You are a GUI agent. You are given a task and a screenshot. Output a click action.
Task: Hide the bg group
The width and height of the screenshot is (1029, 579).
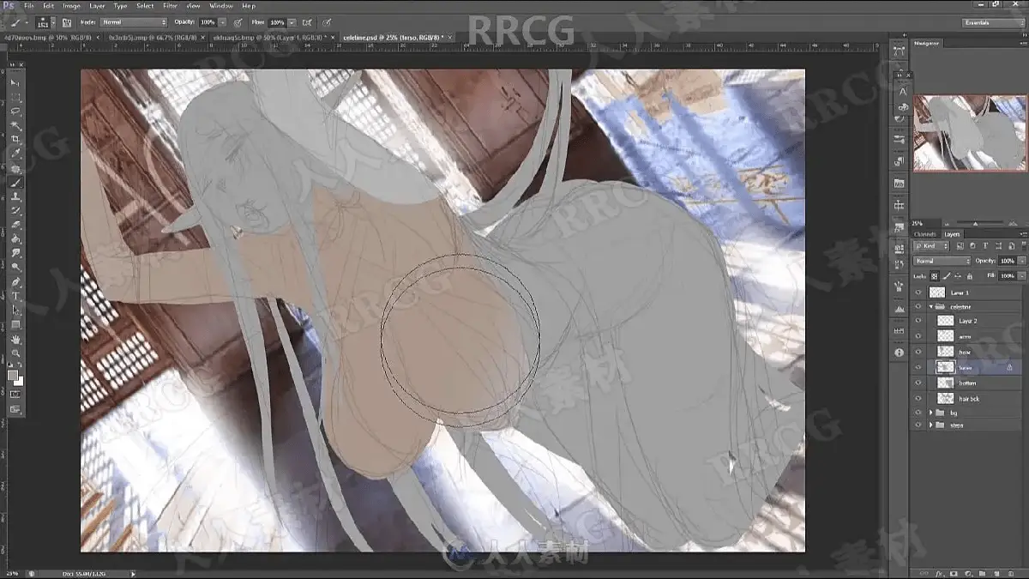pyautogui.click(x=918, y=413)
